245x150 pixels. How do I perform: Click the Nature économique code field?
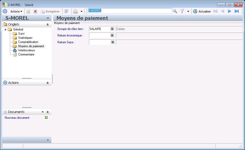99,35
